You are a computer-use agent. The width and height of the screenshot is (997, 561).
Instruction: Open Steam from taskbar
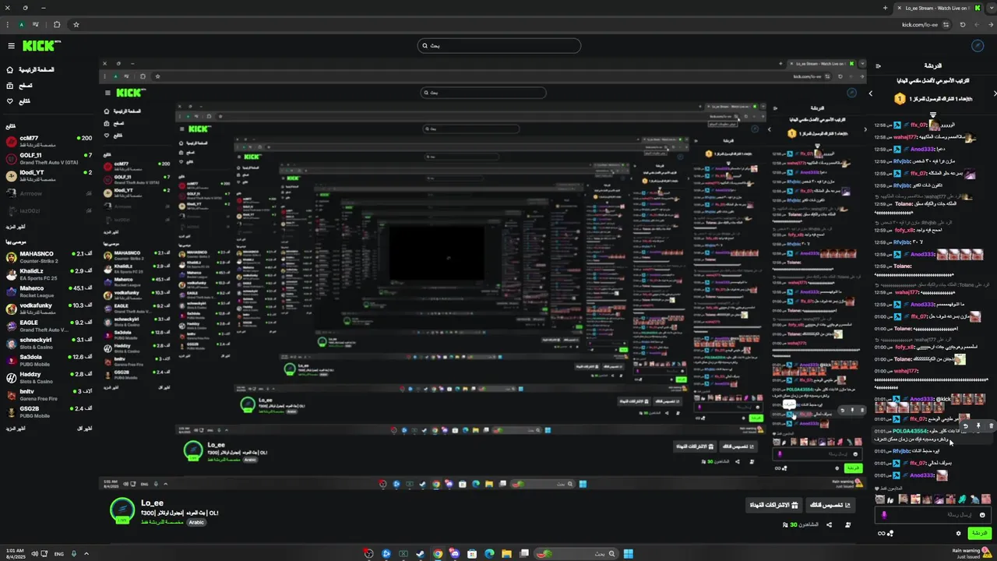(x=421, y=554)
